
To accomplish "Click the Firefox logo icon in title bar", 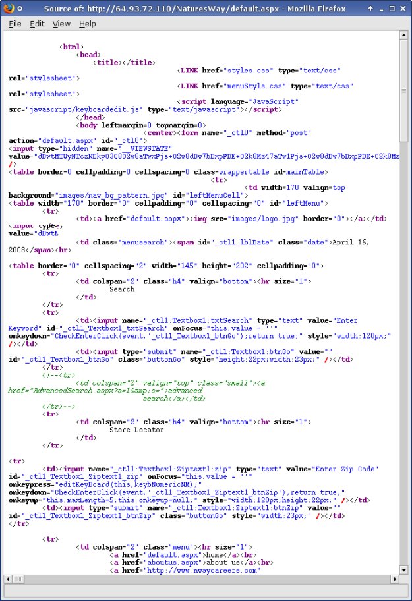I will (x=9, y=8).
